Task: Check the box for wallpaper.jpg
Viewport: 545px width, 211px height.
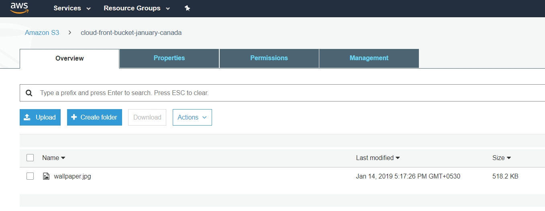Action: (x=30, y=176)
